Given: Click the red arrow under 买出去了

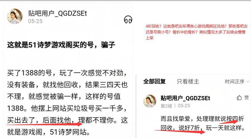Looking at the screenshot, I should [44, 124].
